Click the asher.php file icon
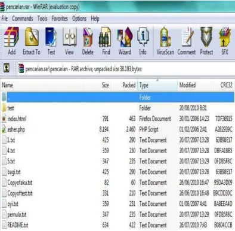 click(x=4, y=129)
